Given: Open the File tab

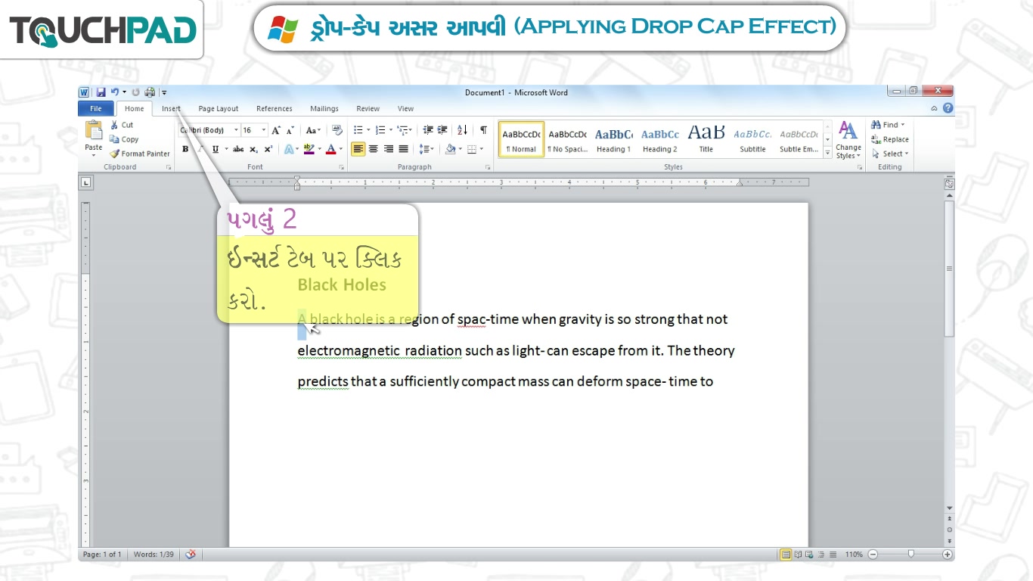Looking at the screenshot, I should pyautogui.click(x=96, y=108).
